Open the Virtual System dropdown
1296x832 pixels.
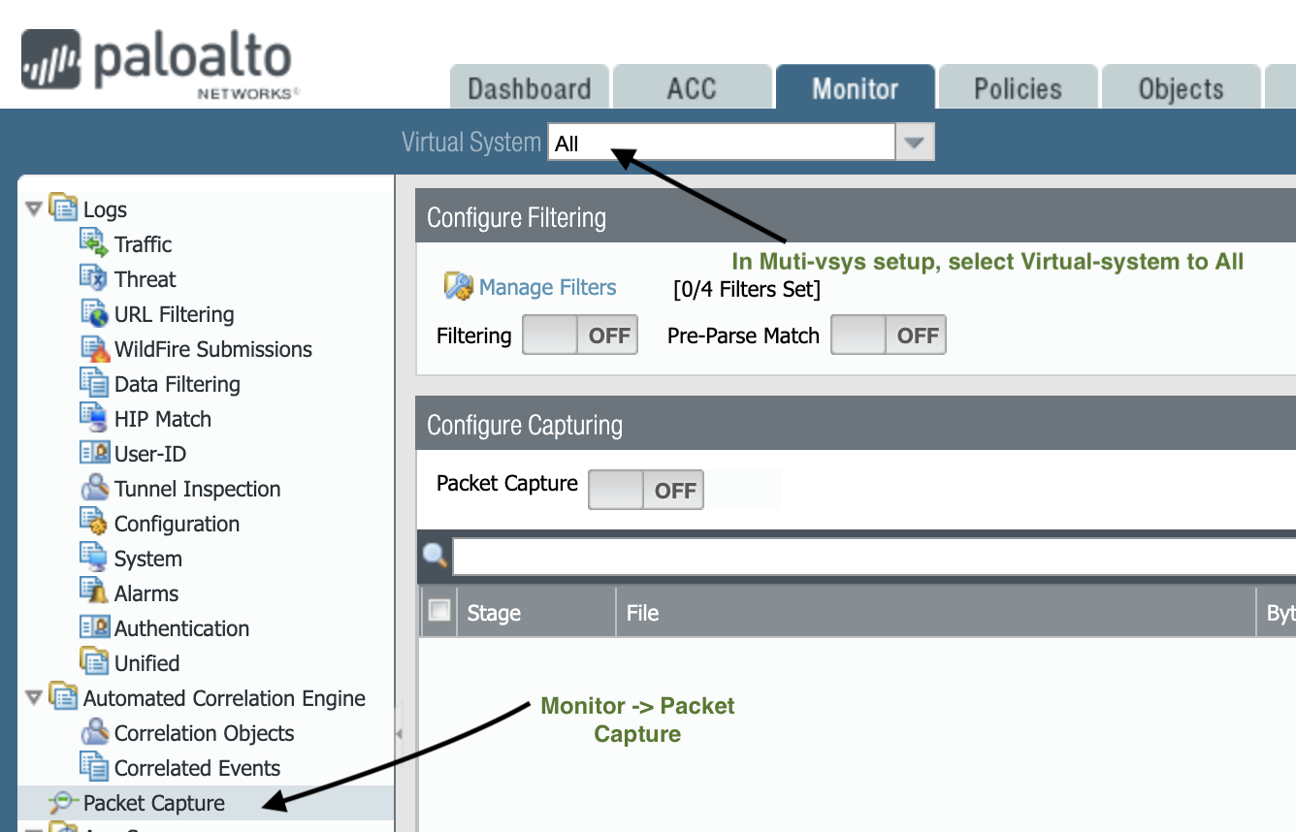(x=913, y=141)
